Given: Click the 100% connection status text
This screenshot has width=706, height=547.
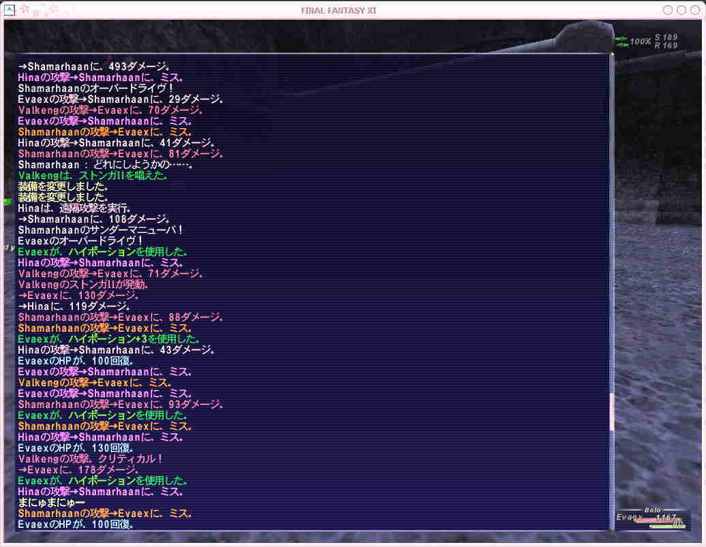Looking at the screenshot, I should 641,42.
